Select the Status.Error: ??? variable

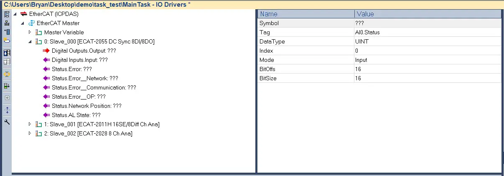(x=72, y=69)
